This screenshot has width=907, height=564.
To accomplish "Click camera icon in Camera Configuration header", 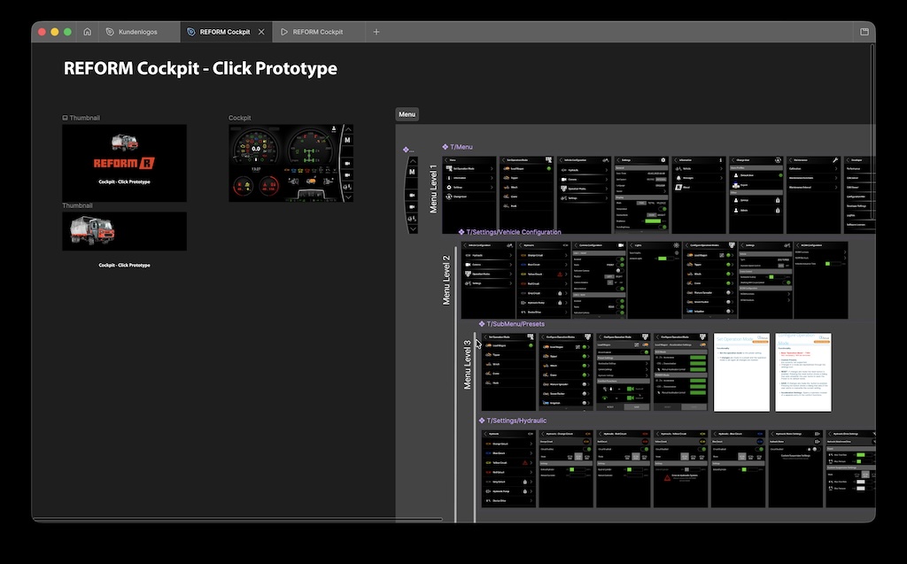I will pyautogui.click(x=621, y=245).
